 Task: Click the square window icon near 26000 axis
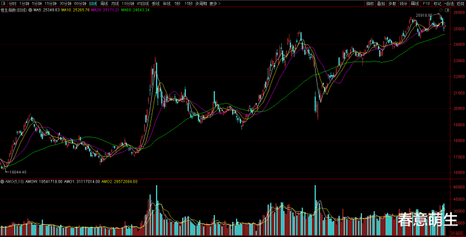[447, 10]
